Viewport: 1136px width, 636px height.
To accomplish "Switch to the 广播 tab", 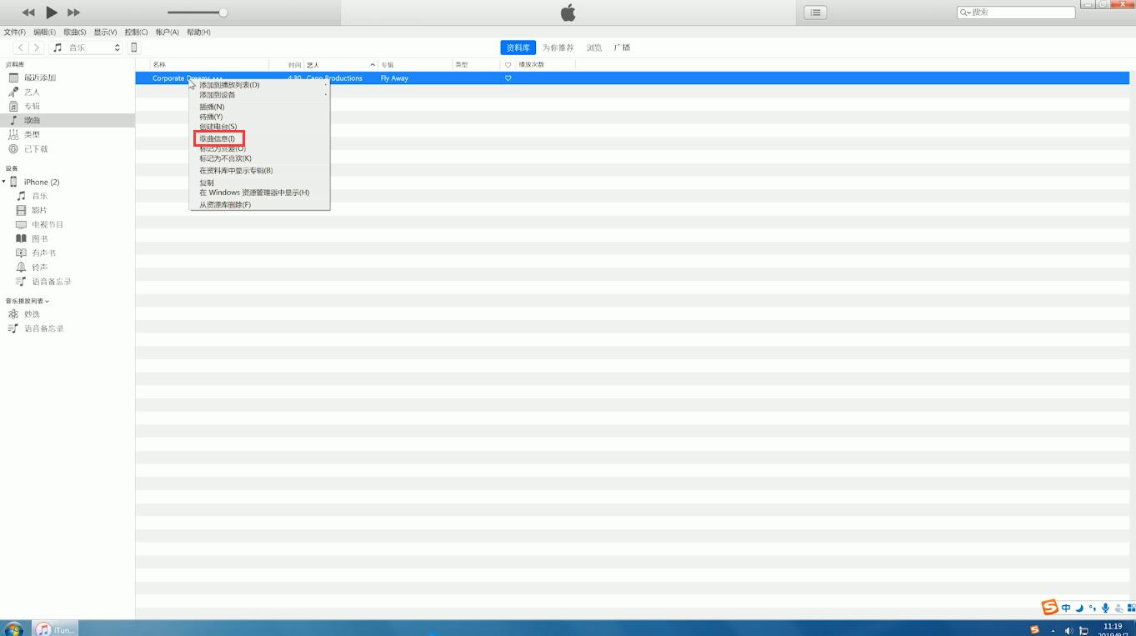I will [622, 48].
